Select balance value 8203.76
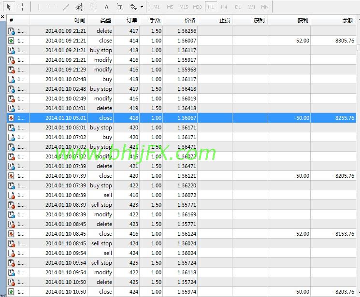This screenshot has width=360, height=297. (x=345, y=292)
